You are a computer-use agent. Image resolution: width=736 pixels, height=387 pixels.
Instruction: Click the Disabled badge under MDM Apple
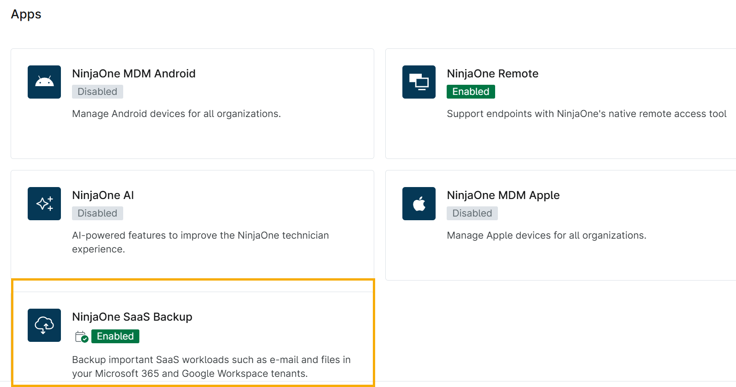click(x=472, y=213)
